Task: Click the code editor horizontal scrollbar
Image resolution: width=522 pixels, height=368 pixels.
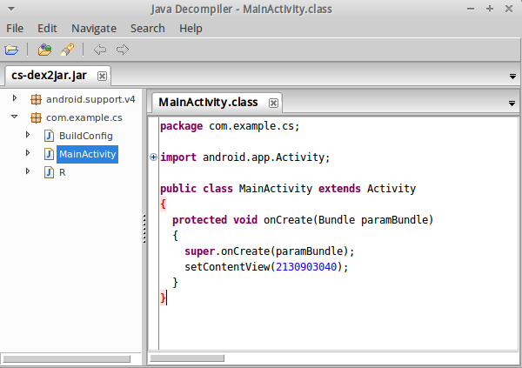Action: (187, 358)
